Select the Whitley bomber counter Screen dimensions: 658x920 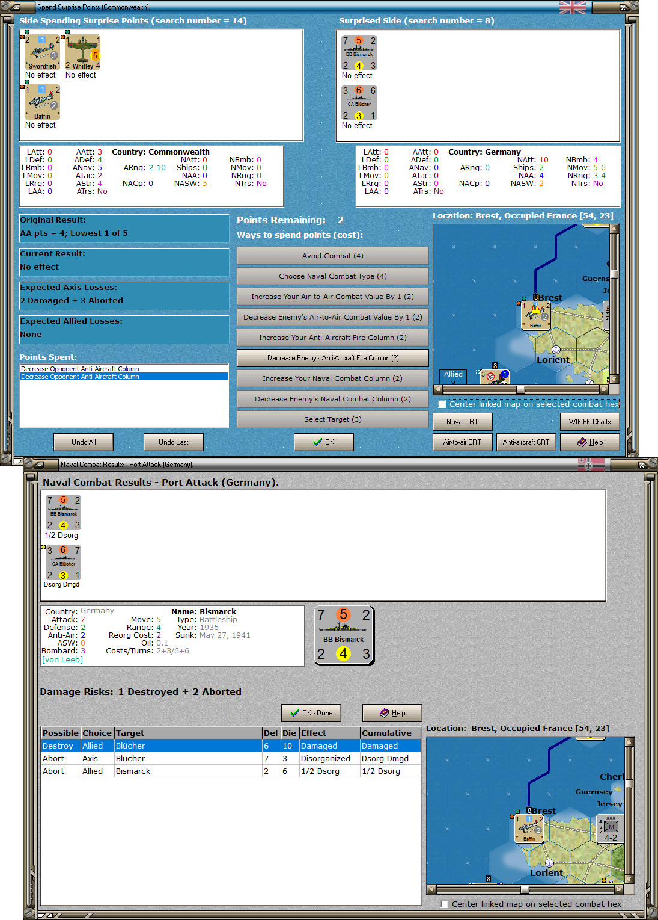83,52
